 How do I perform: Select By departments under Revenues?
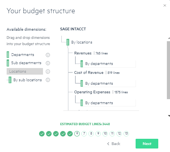[x=108, y=64]
